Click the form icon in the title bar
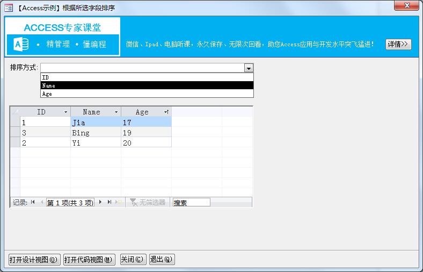Viewport: 423px width, 272px height. pos(9,8)
